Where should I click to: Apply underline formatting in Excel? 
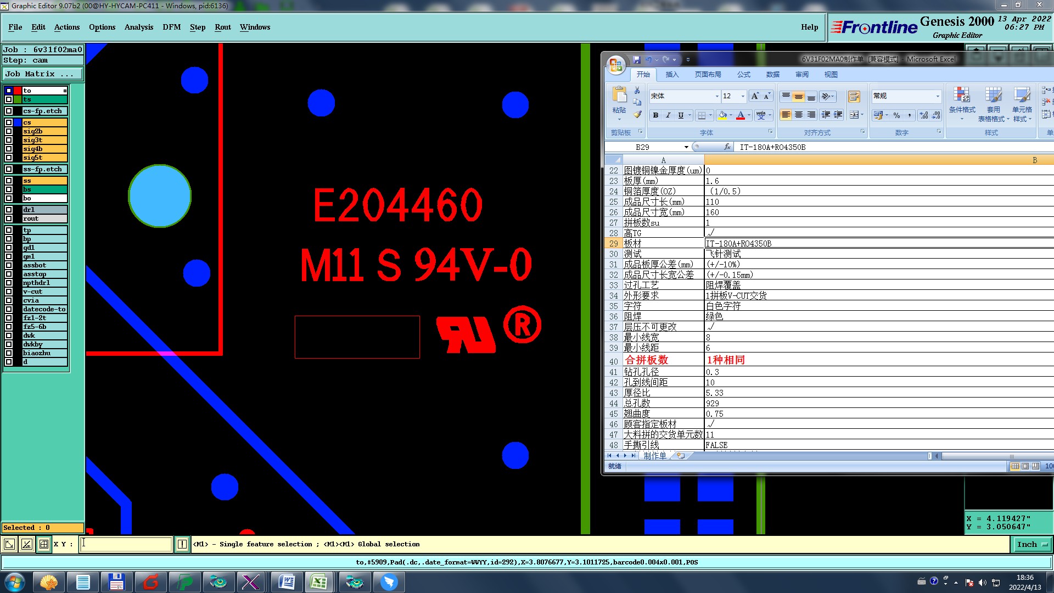pos(681,115)
